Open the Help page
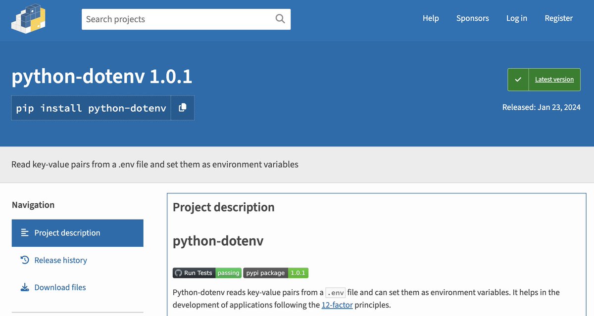This screenshot has height=316, width=594. [431, 18]
